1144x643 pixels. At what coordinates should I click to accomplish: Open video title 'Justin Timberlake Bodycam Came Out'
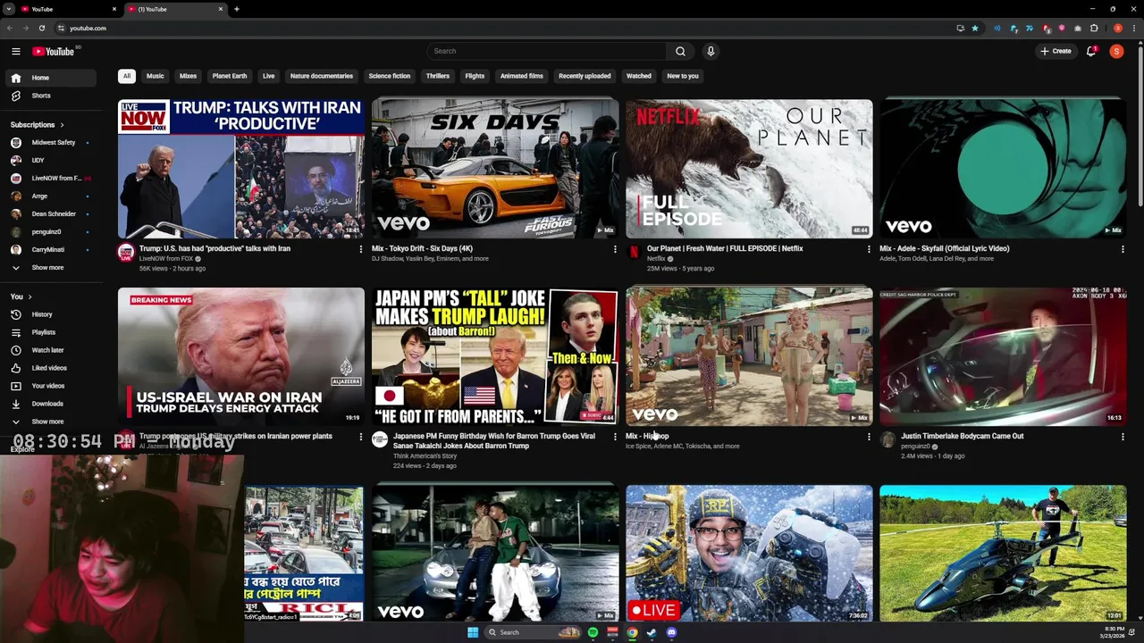(963, 436)
